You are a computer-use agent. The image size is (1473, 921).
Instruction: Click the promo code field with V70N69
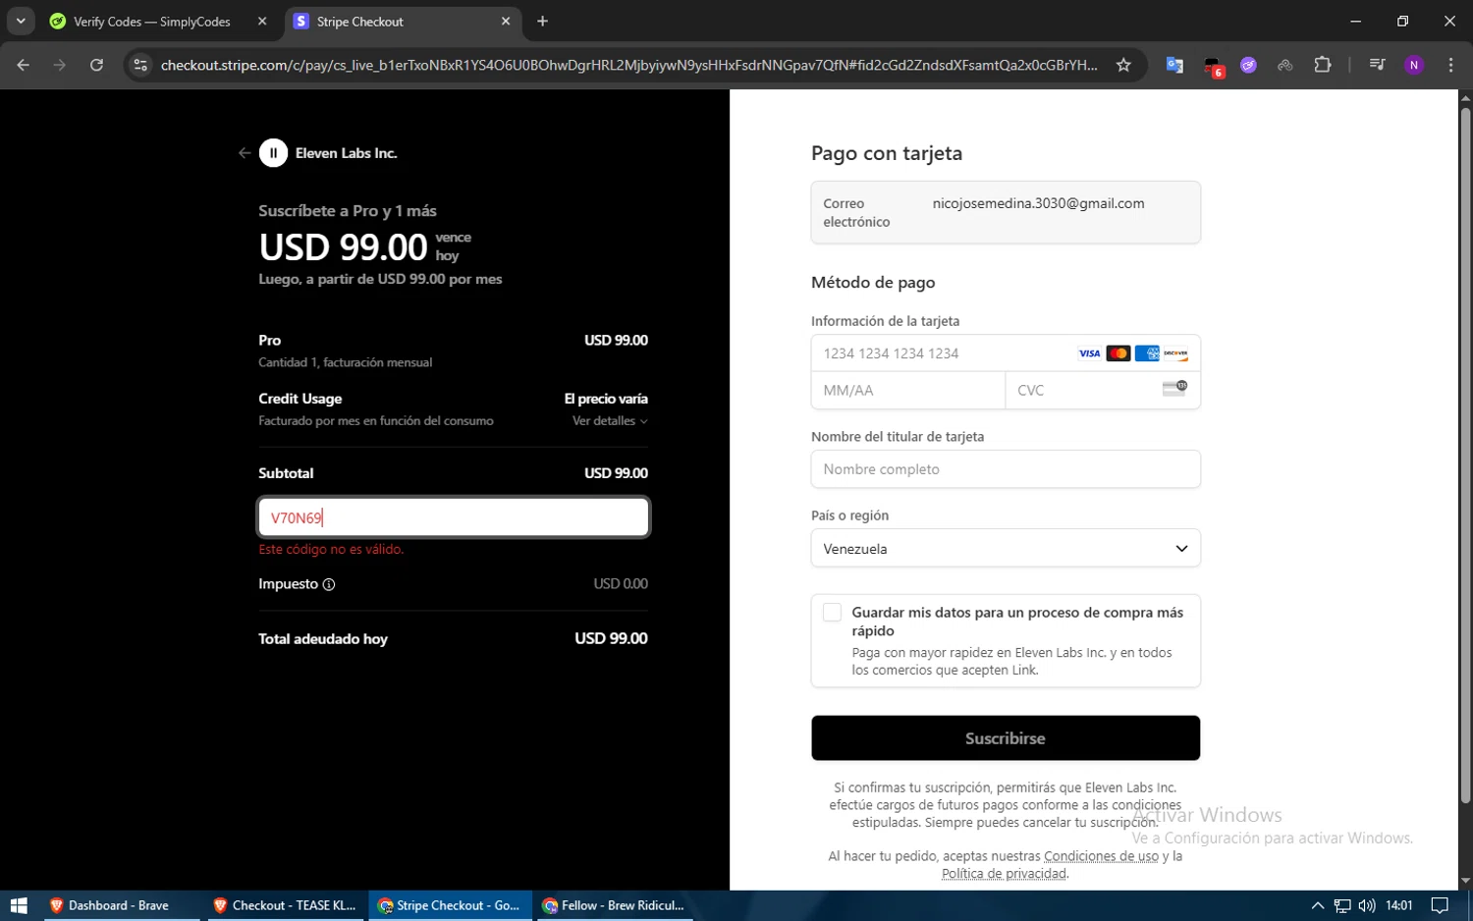coord(454,517)
